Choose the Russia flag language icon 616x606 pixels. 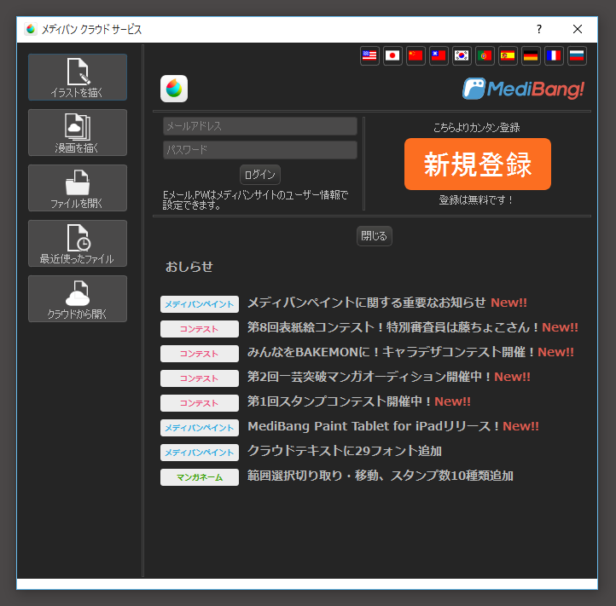(577, 55)
